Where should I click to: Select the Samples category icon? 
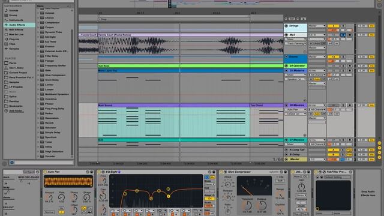pyautogui.click(x=6, y=49)
